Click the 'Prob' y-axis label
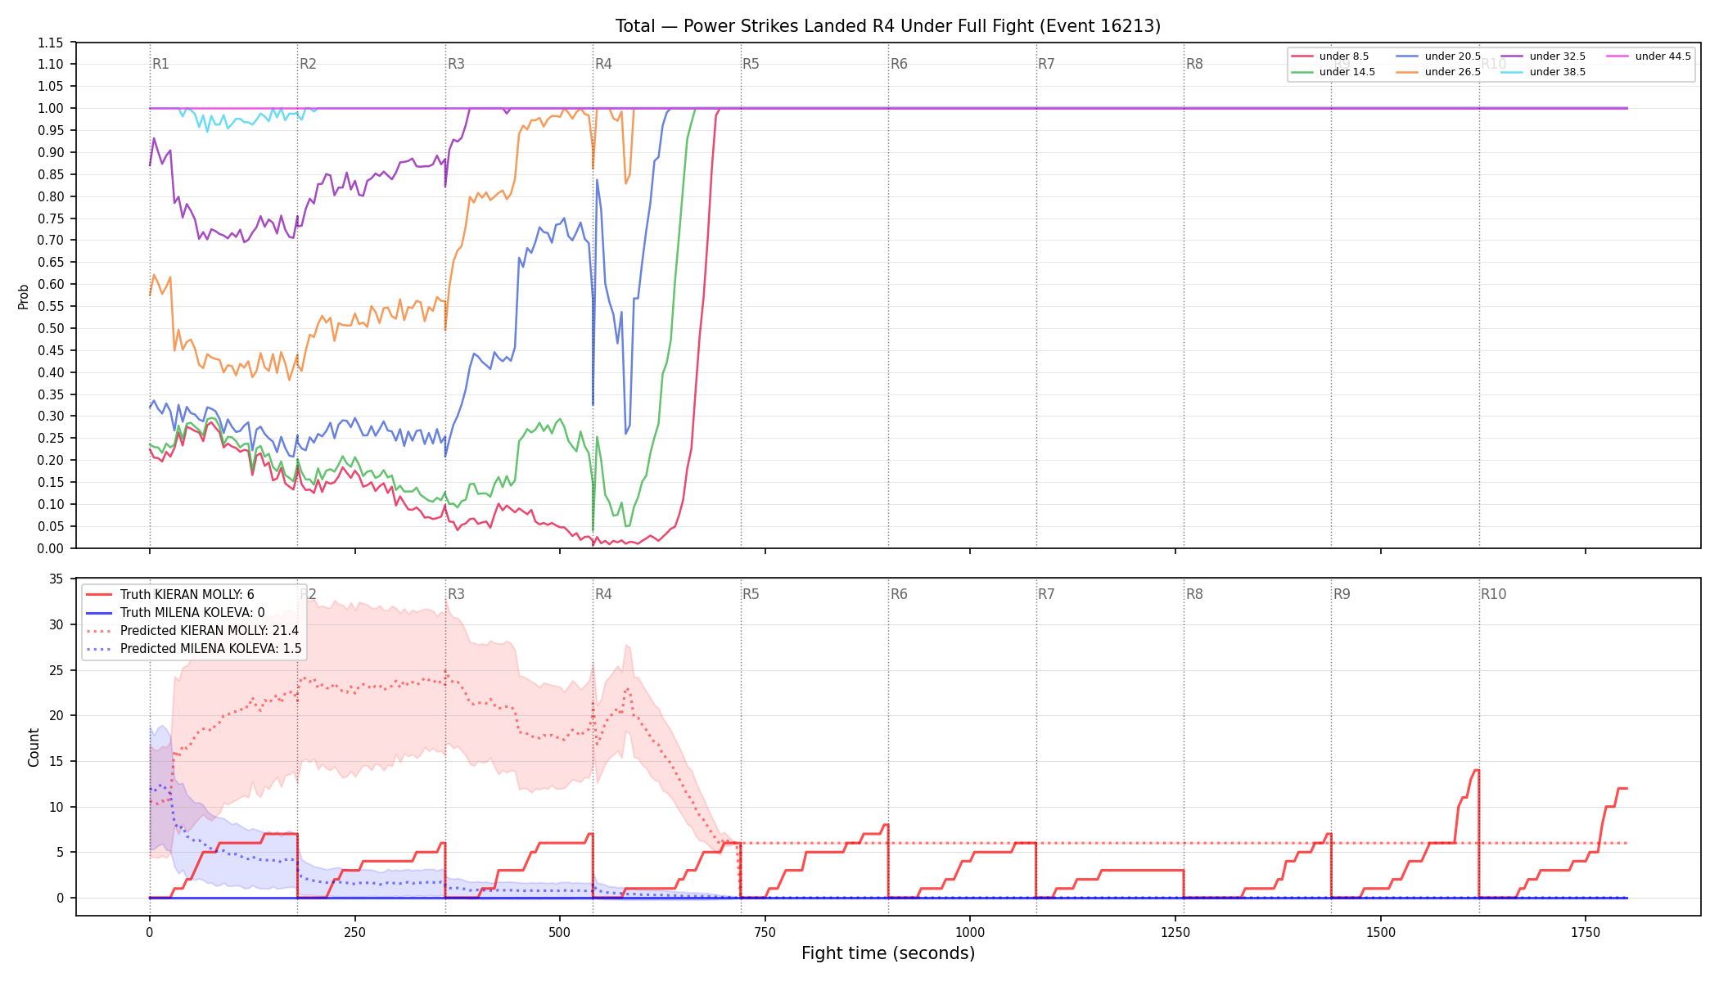The height and width of the screenshot is (982, 1719). (24, 296)
